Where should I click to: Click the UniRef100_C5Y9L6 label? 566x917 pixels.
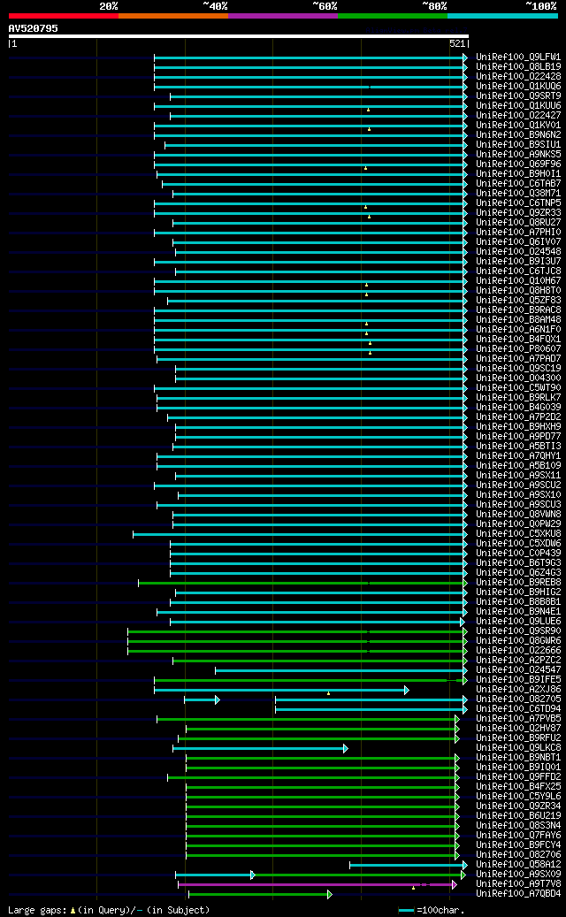point(518,796)
